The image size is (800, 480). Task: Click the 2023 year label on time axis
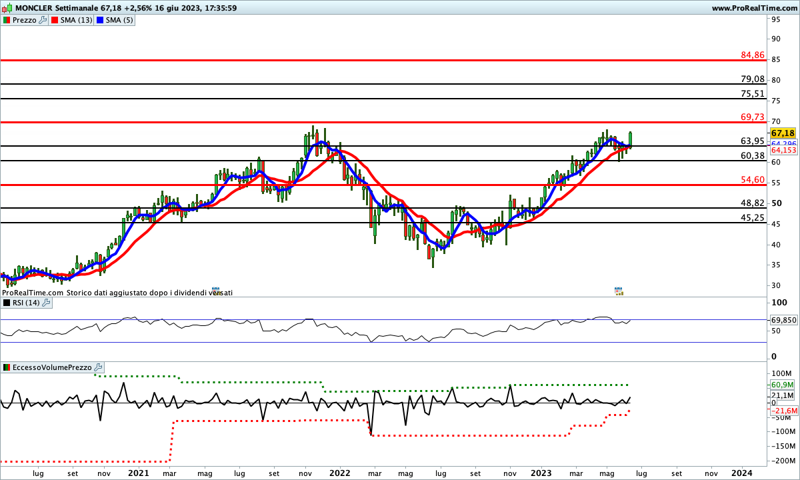point(541,472)
